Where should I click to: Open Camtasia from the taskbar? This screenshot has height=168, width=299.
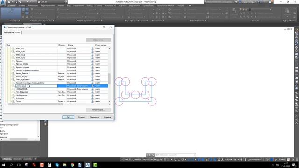(95, 165)
